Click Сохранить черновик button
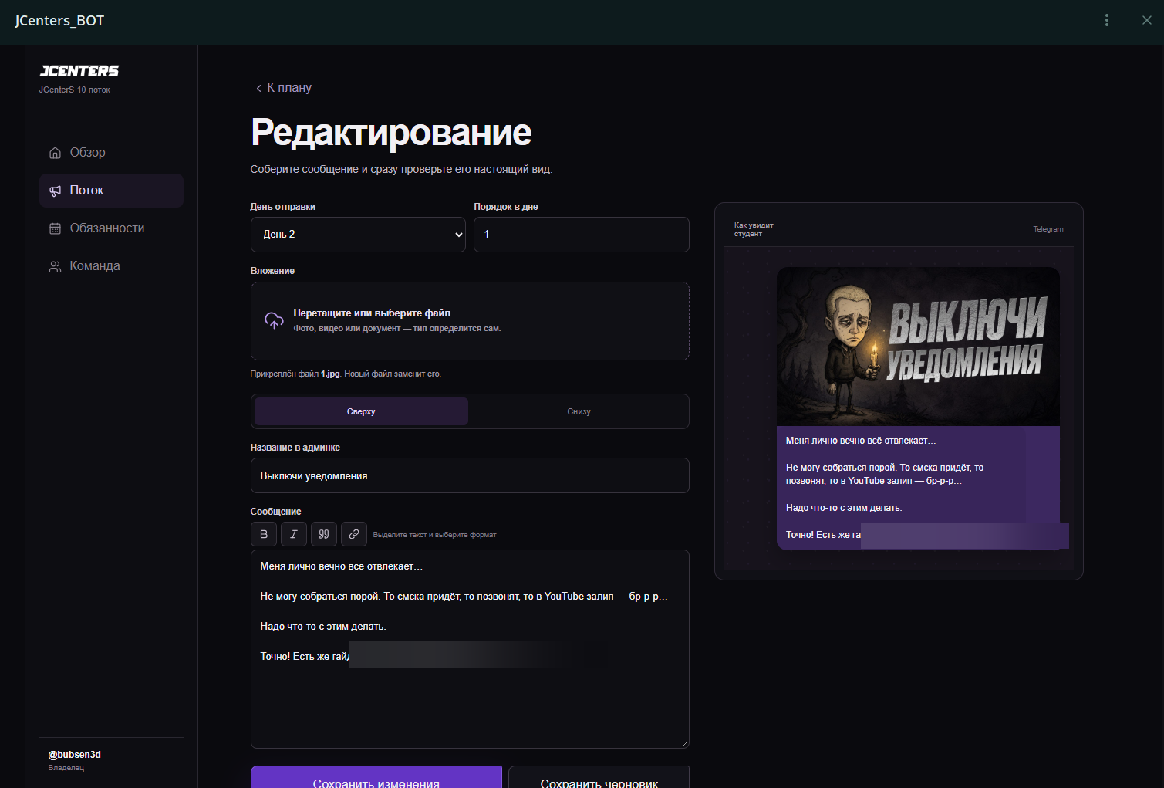The image size is (1164, 788). point(599,777)
